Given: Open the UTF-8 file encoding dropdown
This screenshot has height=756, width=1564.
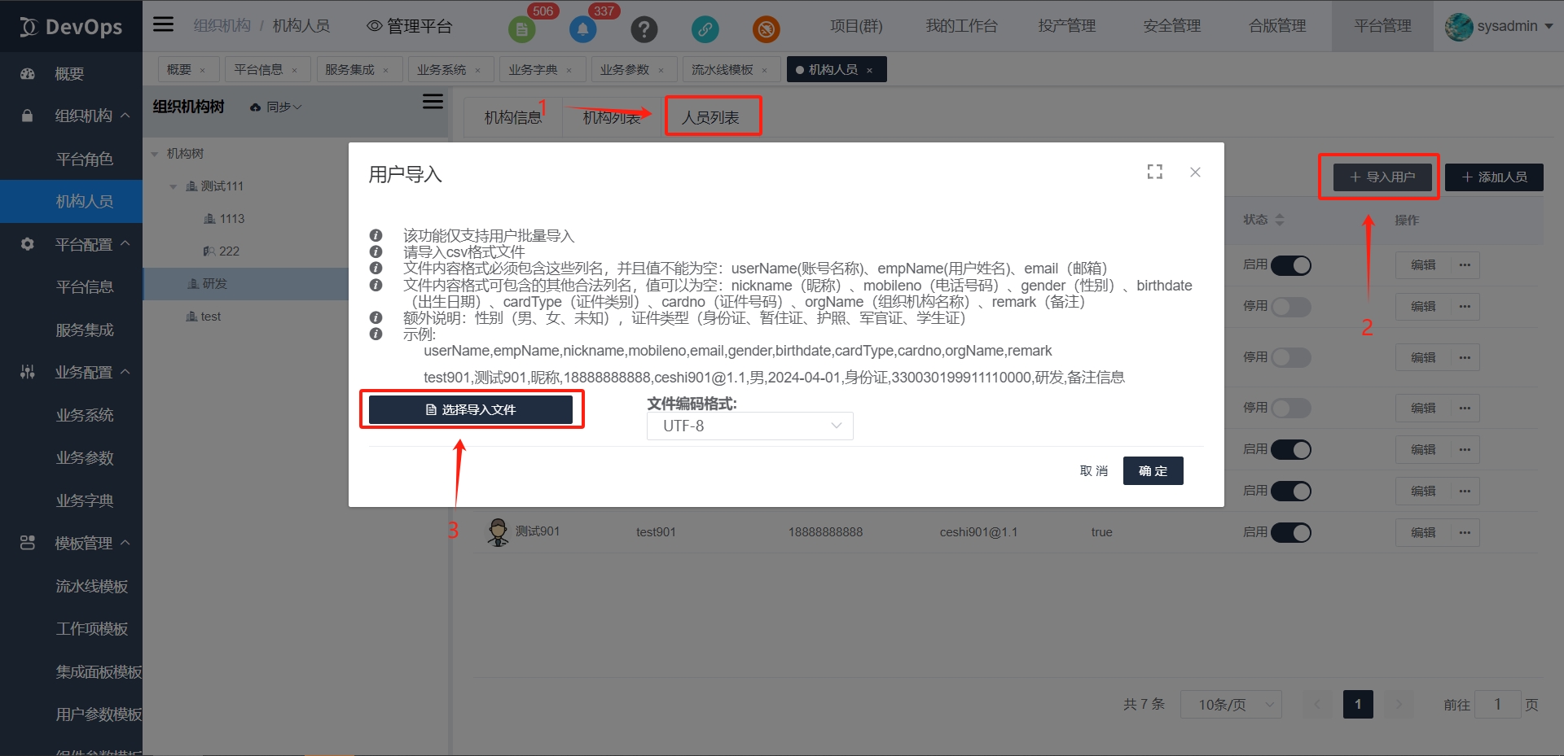Looking at the screenshot, I should (749, 426).
